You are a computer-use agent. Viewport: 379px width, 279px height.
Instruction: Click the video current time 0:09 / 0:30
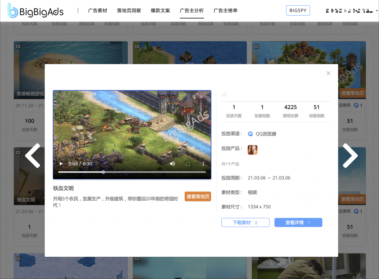80,164
